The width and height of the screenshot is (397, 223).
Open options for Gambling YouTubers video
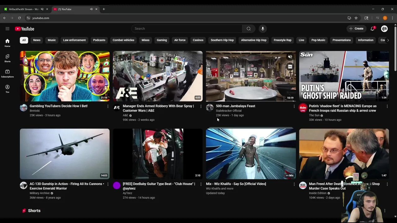108,106
